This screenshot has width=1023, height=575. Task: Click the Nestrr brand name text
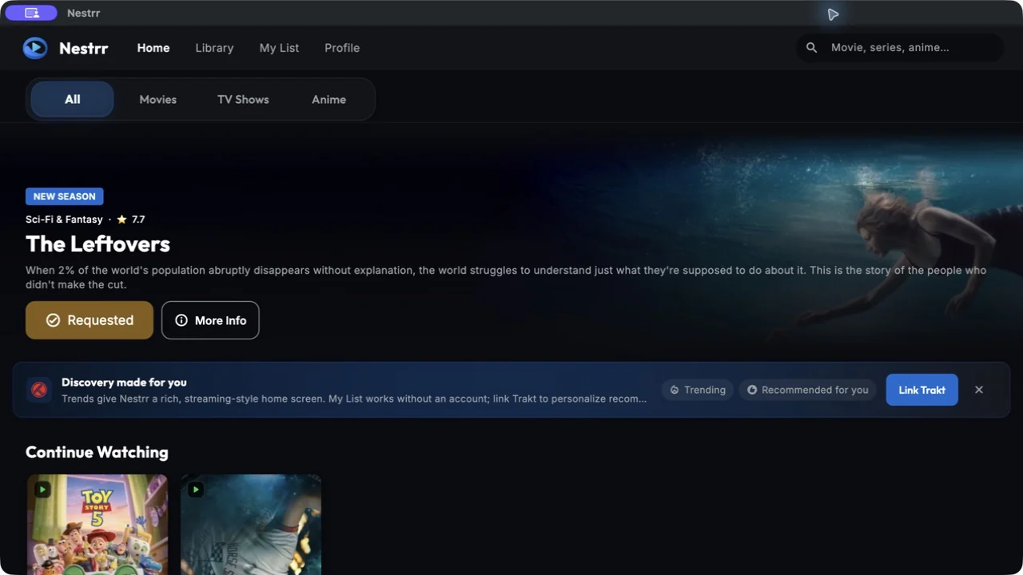click(x=83, y=48)
